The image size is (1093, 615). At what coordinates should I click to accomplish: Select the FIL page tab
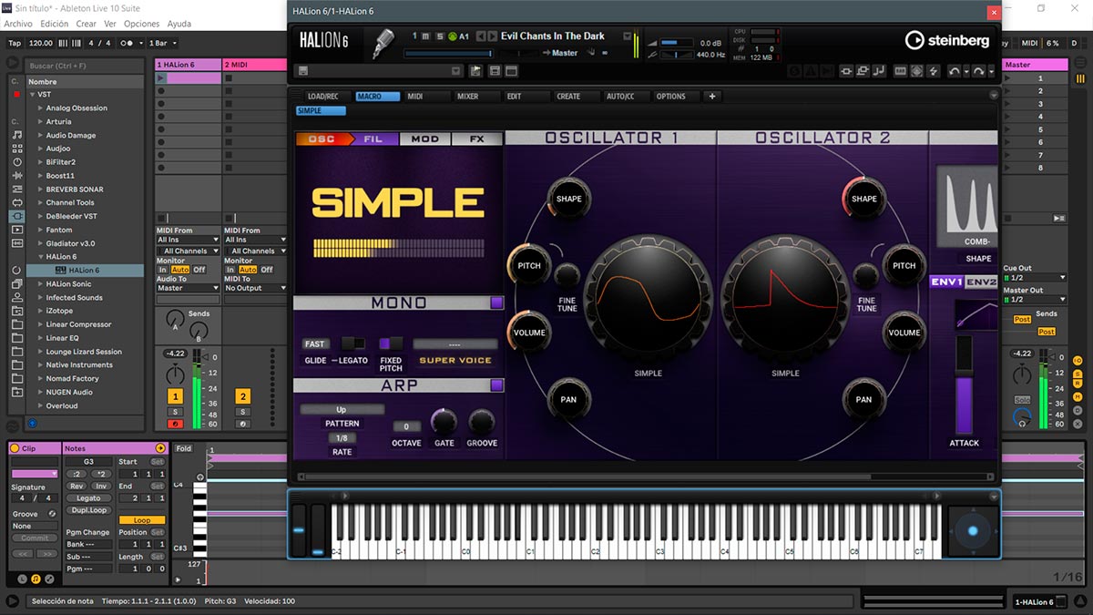pos(373,139)
